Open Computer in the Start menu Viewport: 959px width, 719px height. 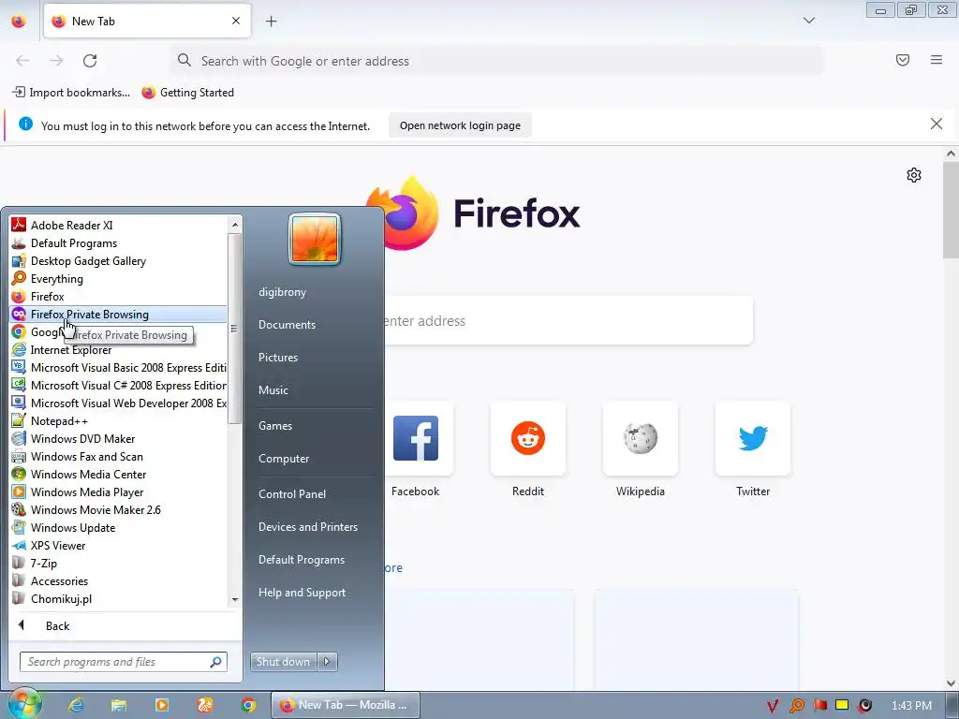(284, 459)
